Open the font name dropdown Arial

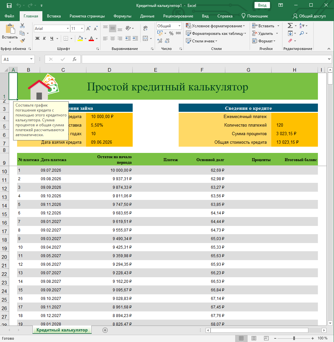coord(68,29)
